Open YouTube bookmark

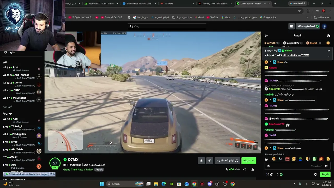(x=212, y=17)
